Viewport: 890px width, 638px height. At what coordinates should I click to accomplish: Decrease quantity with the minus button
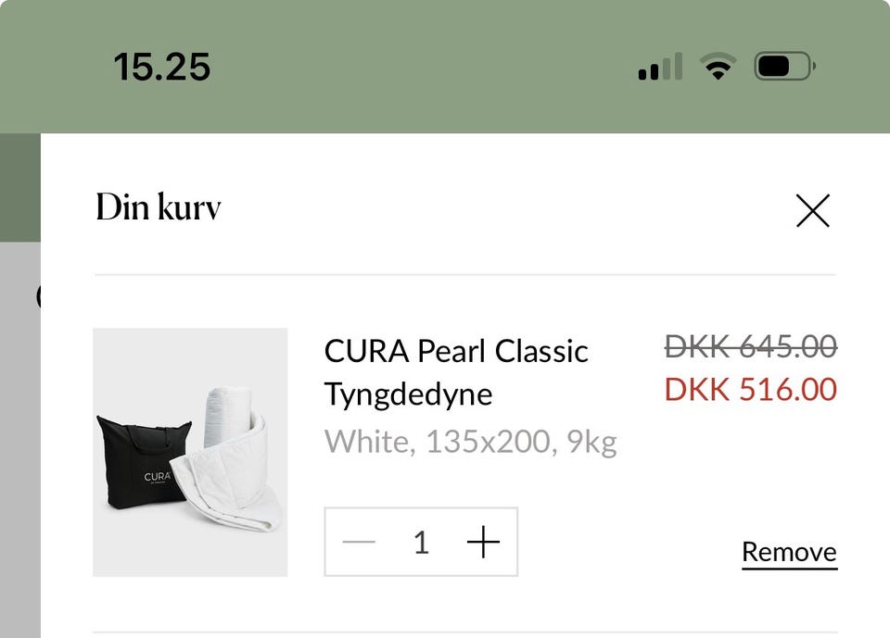pos(359,543)
